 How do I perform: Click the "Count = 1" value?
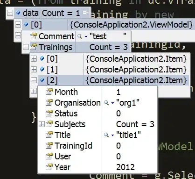coord(61,13)
